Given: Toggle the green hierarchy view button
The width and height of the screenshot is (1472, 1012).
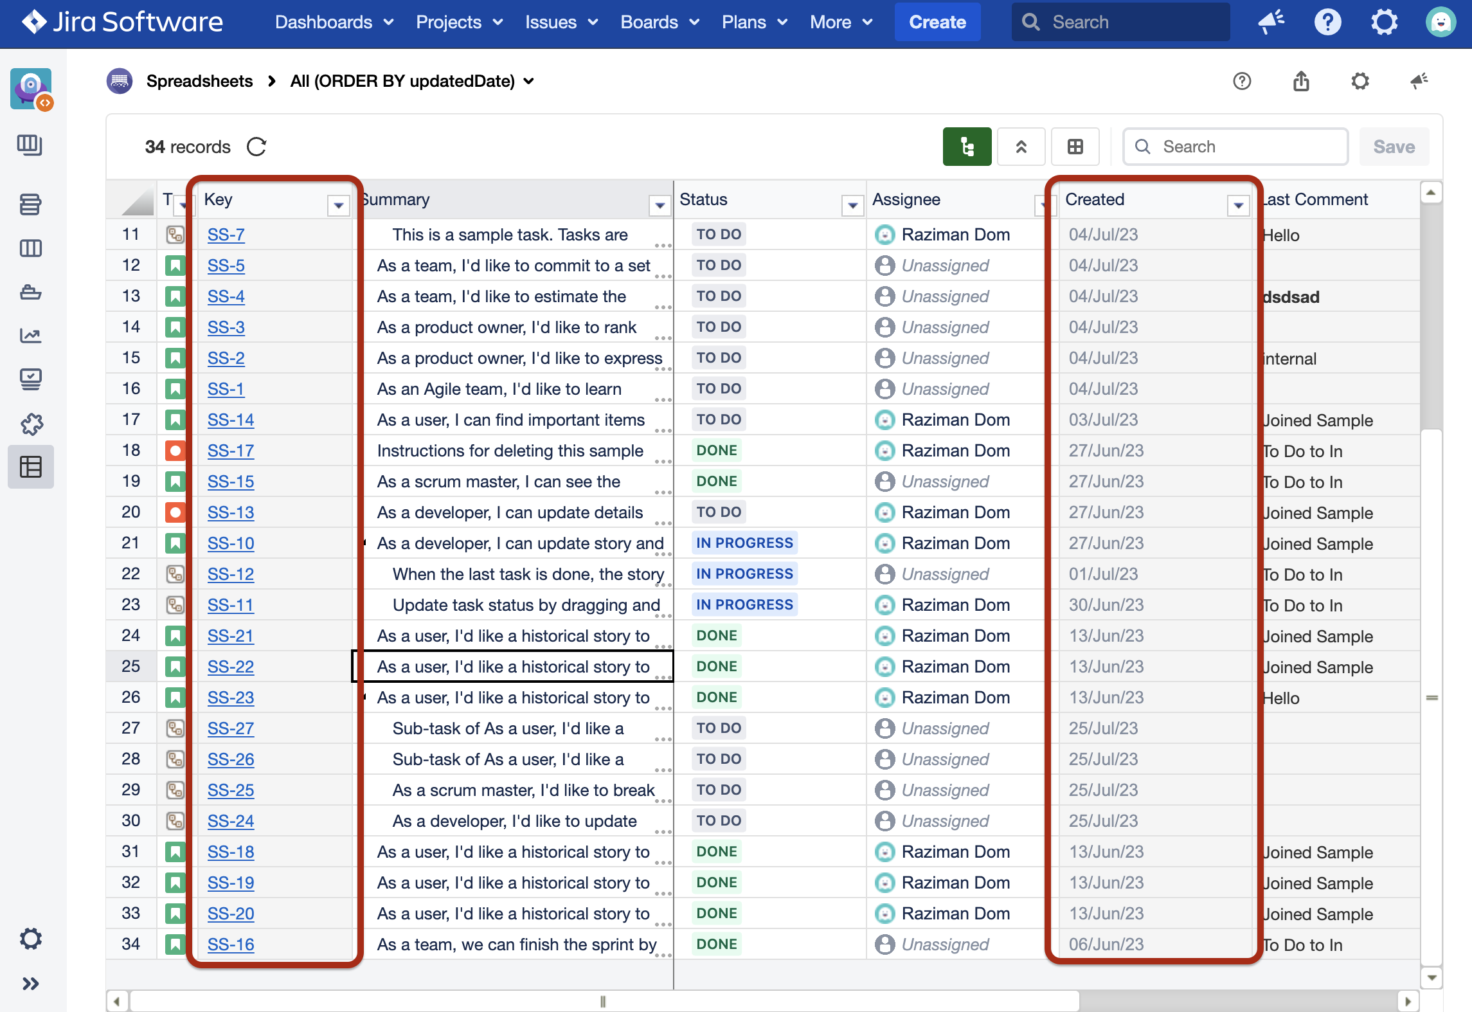Looking at the screenshot, I should [x=967, y=147].
